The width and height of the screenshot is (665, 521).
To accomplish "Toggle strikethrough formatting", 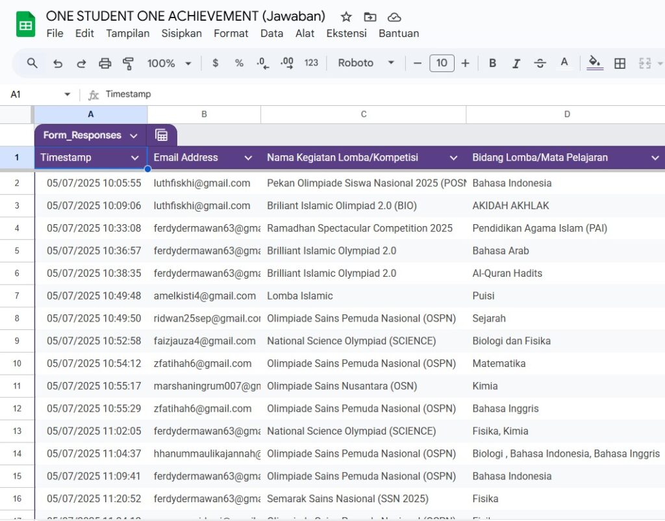I will tap(540, 63).
